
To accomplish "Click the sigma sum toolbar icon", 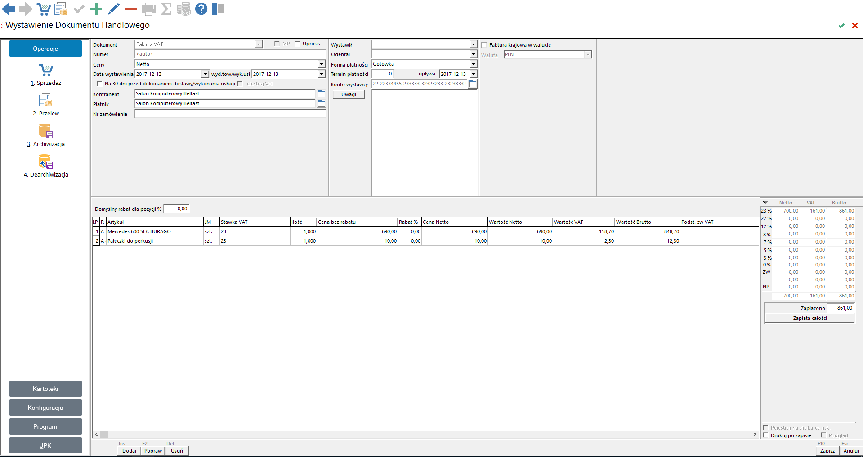I will (166, 9).
